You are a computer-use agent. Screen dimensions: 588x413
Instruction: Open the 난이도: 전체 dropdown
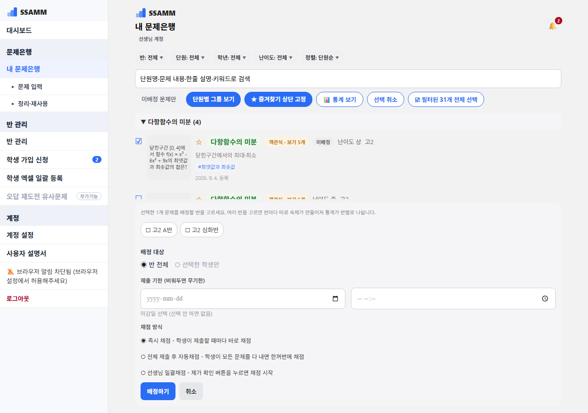click(x=276, y=58)
